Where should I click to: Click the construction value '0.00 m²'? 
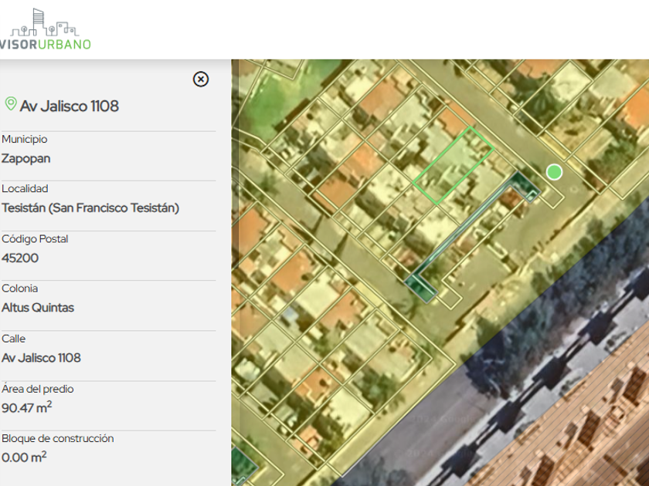[x=24, y=457]
